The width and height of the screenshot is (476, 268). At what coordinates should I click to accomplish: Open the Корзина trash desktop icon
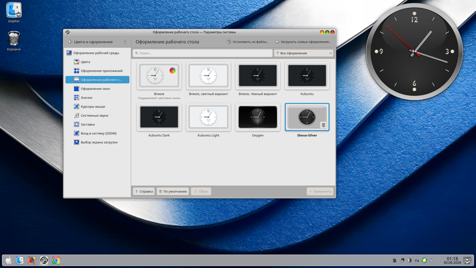pyautogui.click(x=14, y=41)
